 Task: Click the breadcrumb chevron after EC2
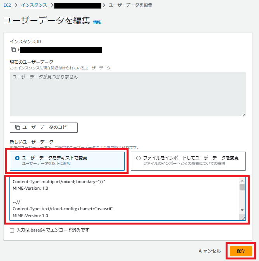(16, 5)
